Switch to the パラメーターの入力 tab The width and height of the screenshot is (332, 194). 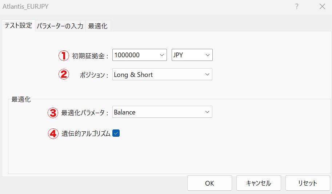[x=60, y=26]
